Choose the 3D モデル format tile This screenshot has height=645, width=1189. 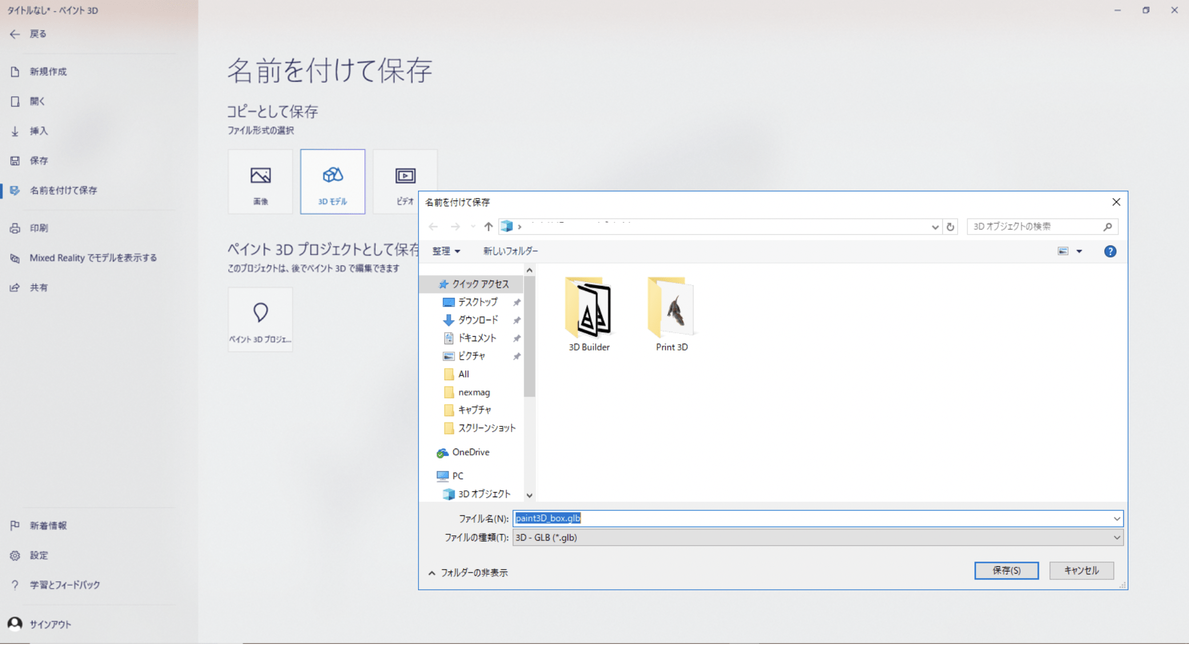[332, 182]
